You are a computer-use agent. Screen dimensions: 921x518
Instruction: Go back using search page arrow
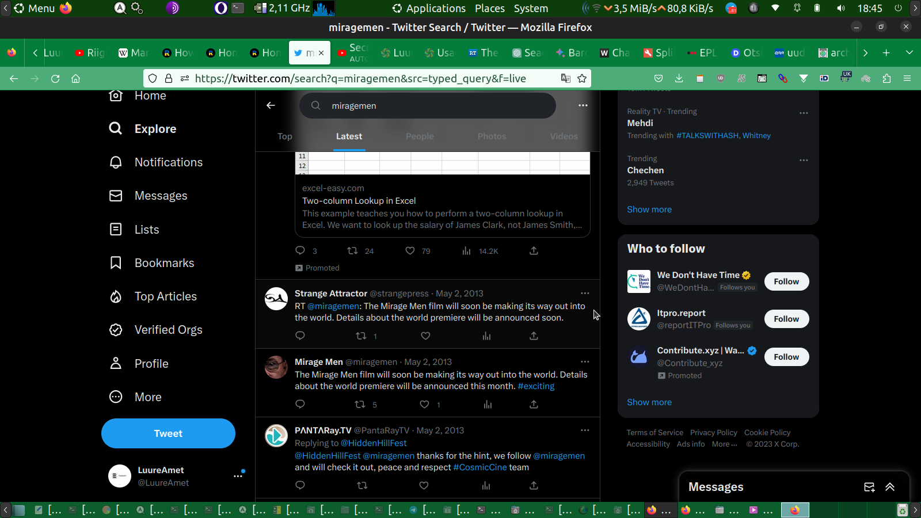pyautogui.click(x=271, y=105)
